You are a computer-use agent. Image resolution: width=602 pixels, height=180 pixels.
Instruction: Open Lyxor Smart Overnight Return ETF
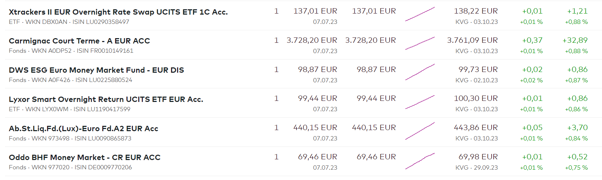(106, 99)
